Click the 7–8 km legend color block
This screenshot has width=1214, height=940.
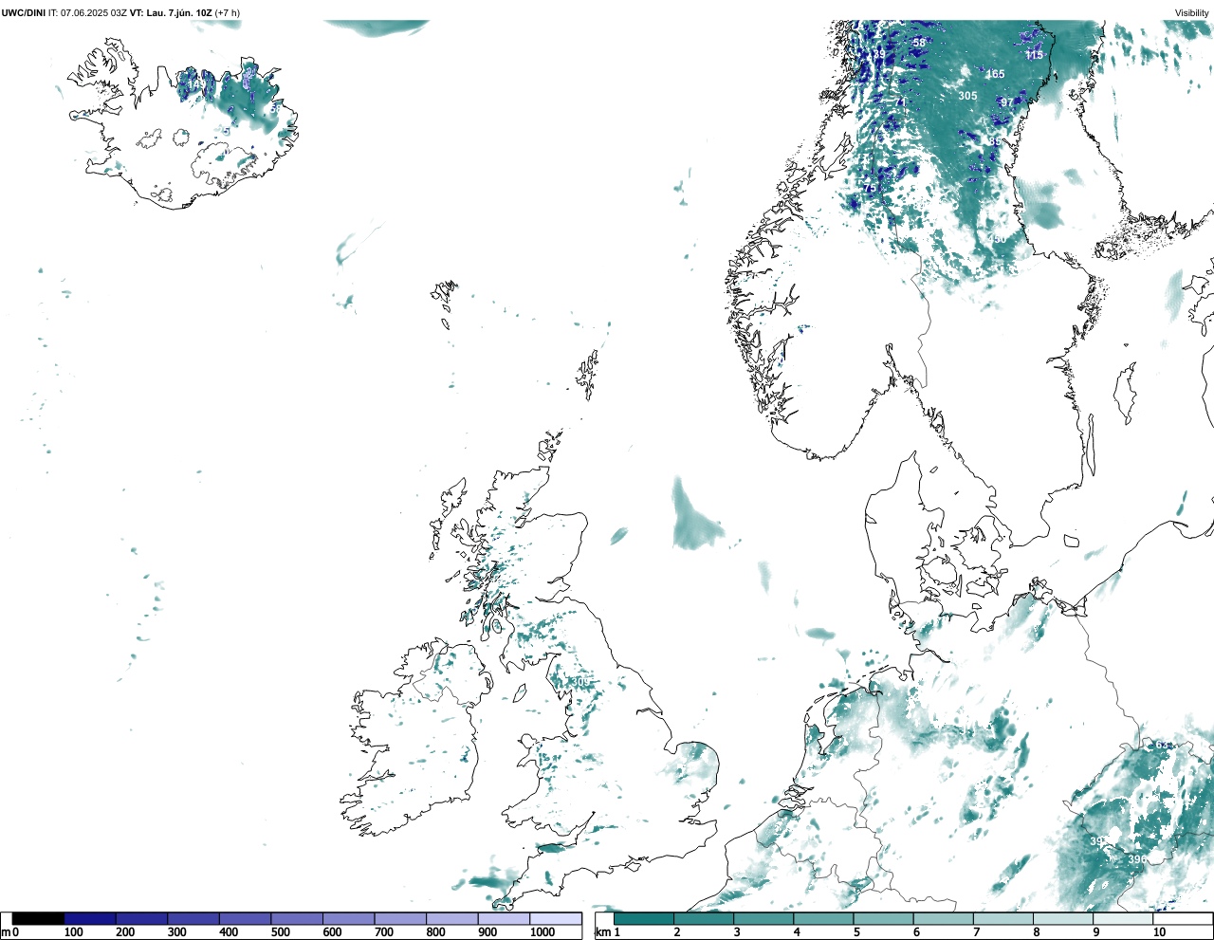click(x=1002, y=918)
